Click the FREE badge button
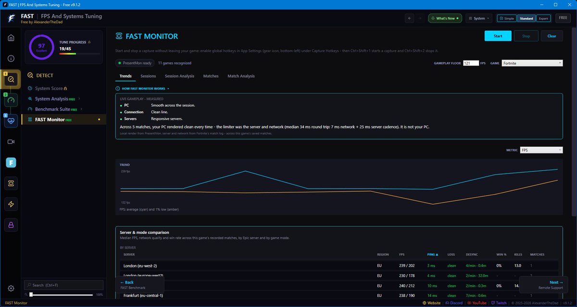Image resolution: width=577 pixels, height=307 pixels. pos(563,18)
